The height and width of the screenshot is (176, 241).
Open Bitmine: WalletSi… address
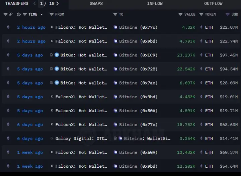pyautogui.click(x=147, y=139)
